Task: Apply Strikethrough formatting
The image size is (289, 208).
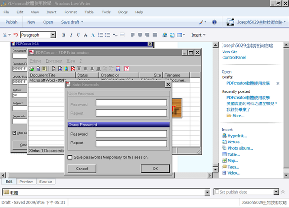Action: [86, 35]
